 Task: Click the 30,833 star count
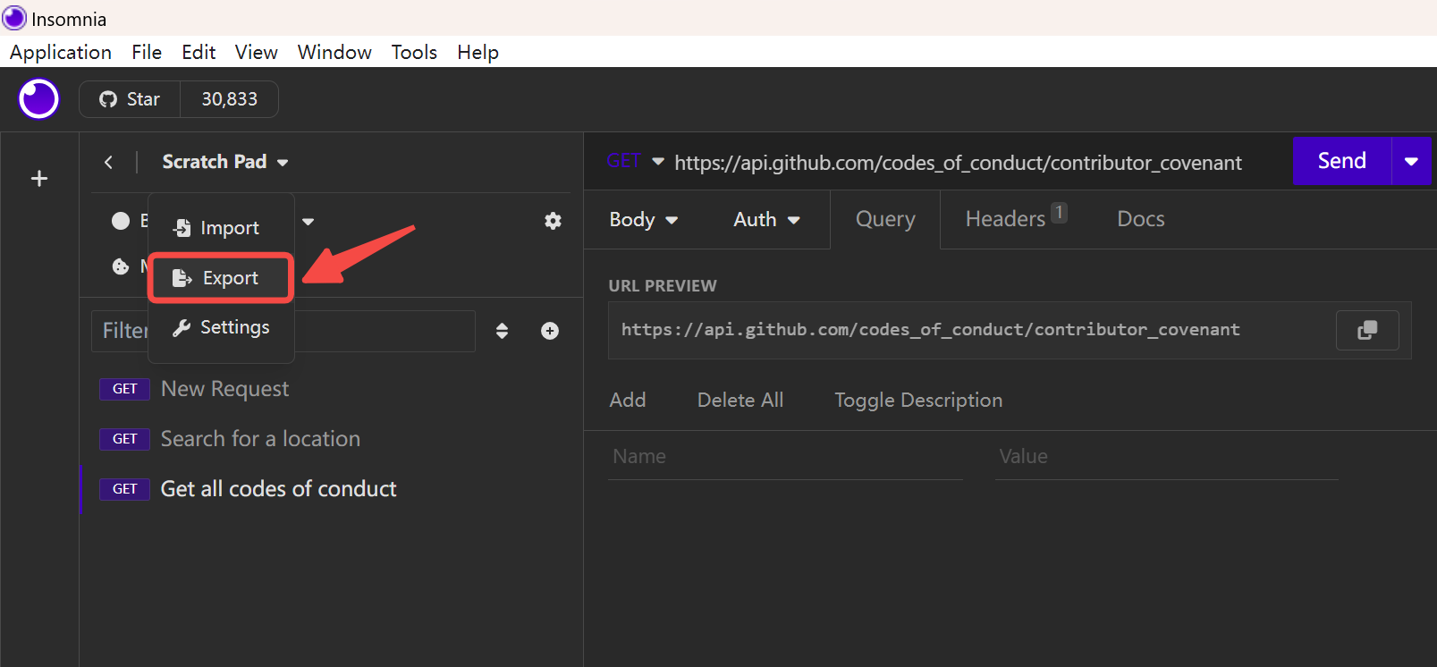click(230, 99)
